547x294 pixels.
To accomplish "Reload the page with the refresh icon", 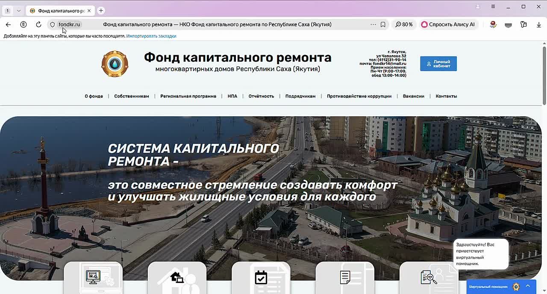I will coord(38,24).
